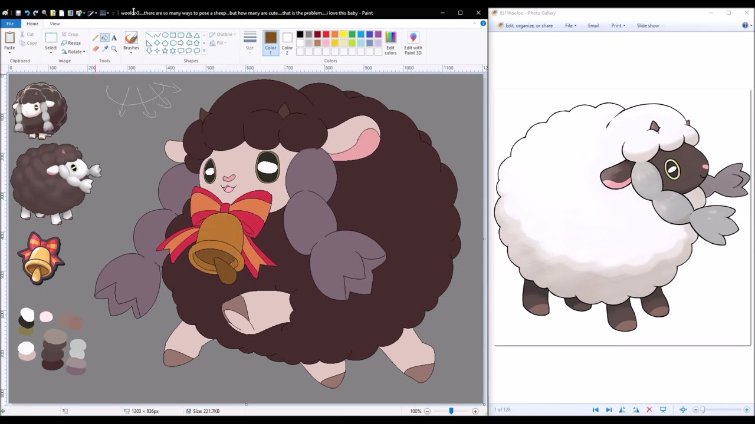Click Photo Gallery help icon
The width and height of the screenshot is (755, 424).
click(746, 25)
